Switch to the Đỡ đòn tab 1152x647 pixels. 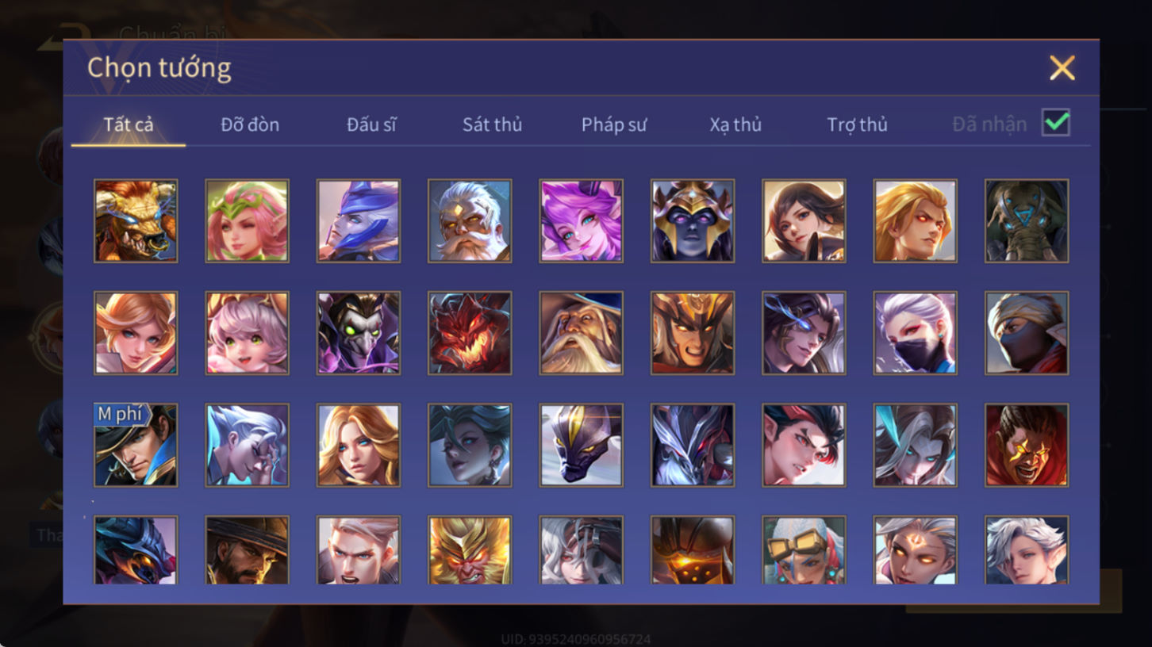[250, 124]
